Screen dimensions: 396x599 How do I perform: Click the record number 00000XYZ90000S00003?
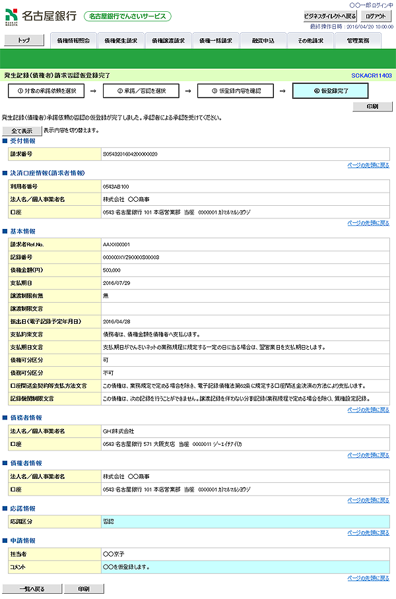(131, 257)
